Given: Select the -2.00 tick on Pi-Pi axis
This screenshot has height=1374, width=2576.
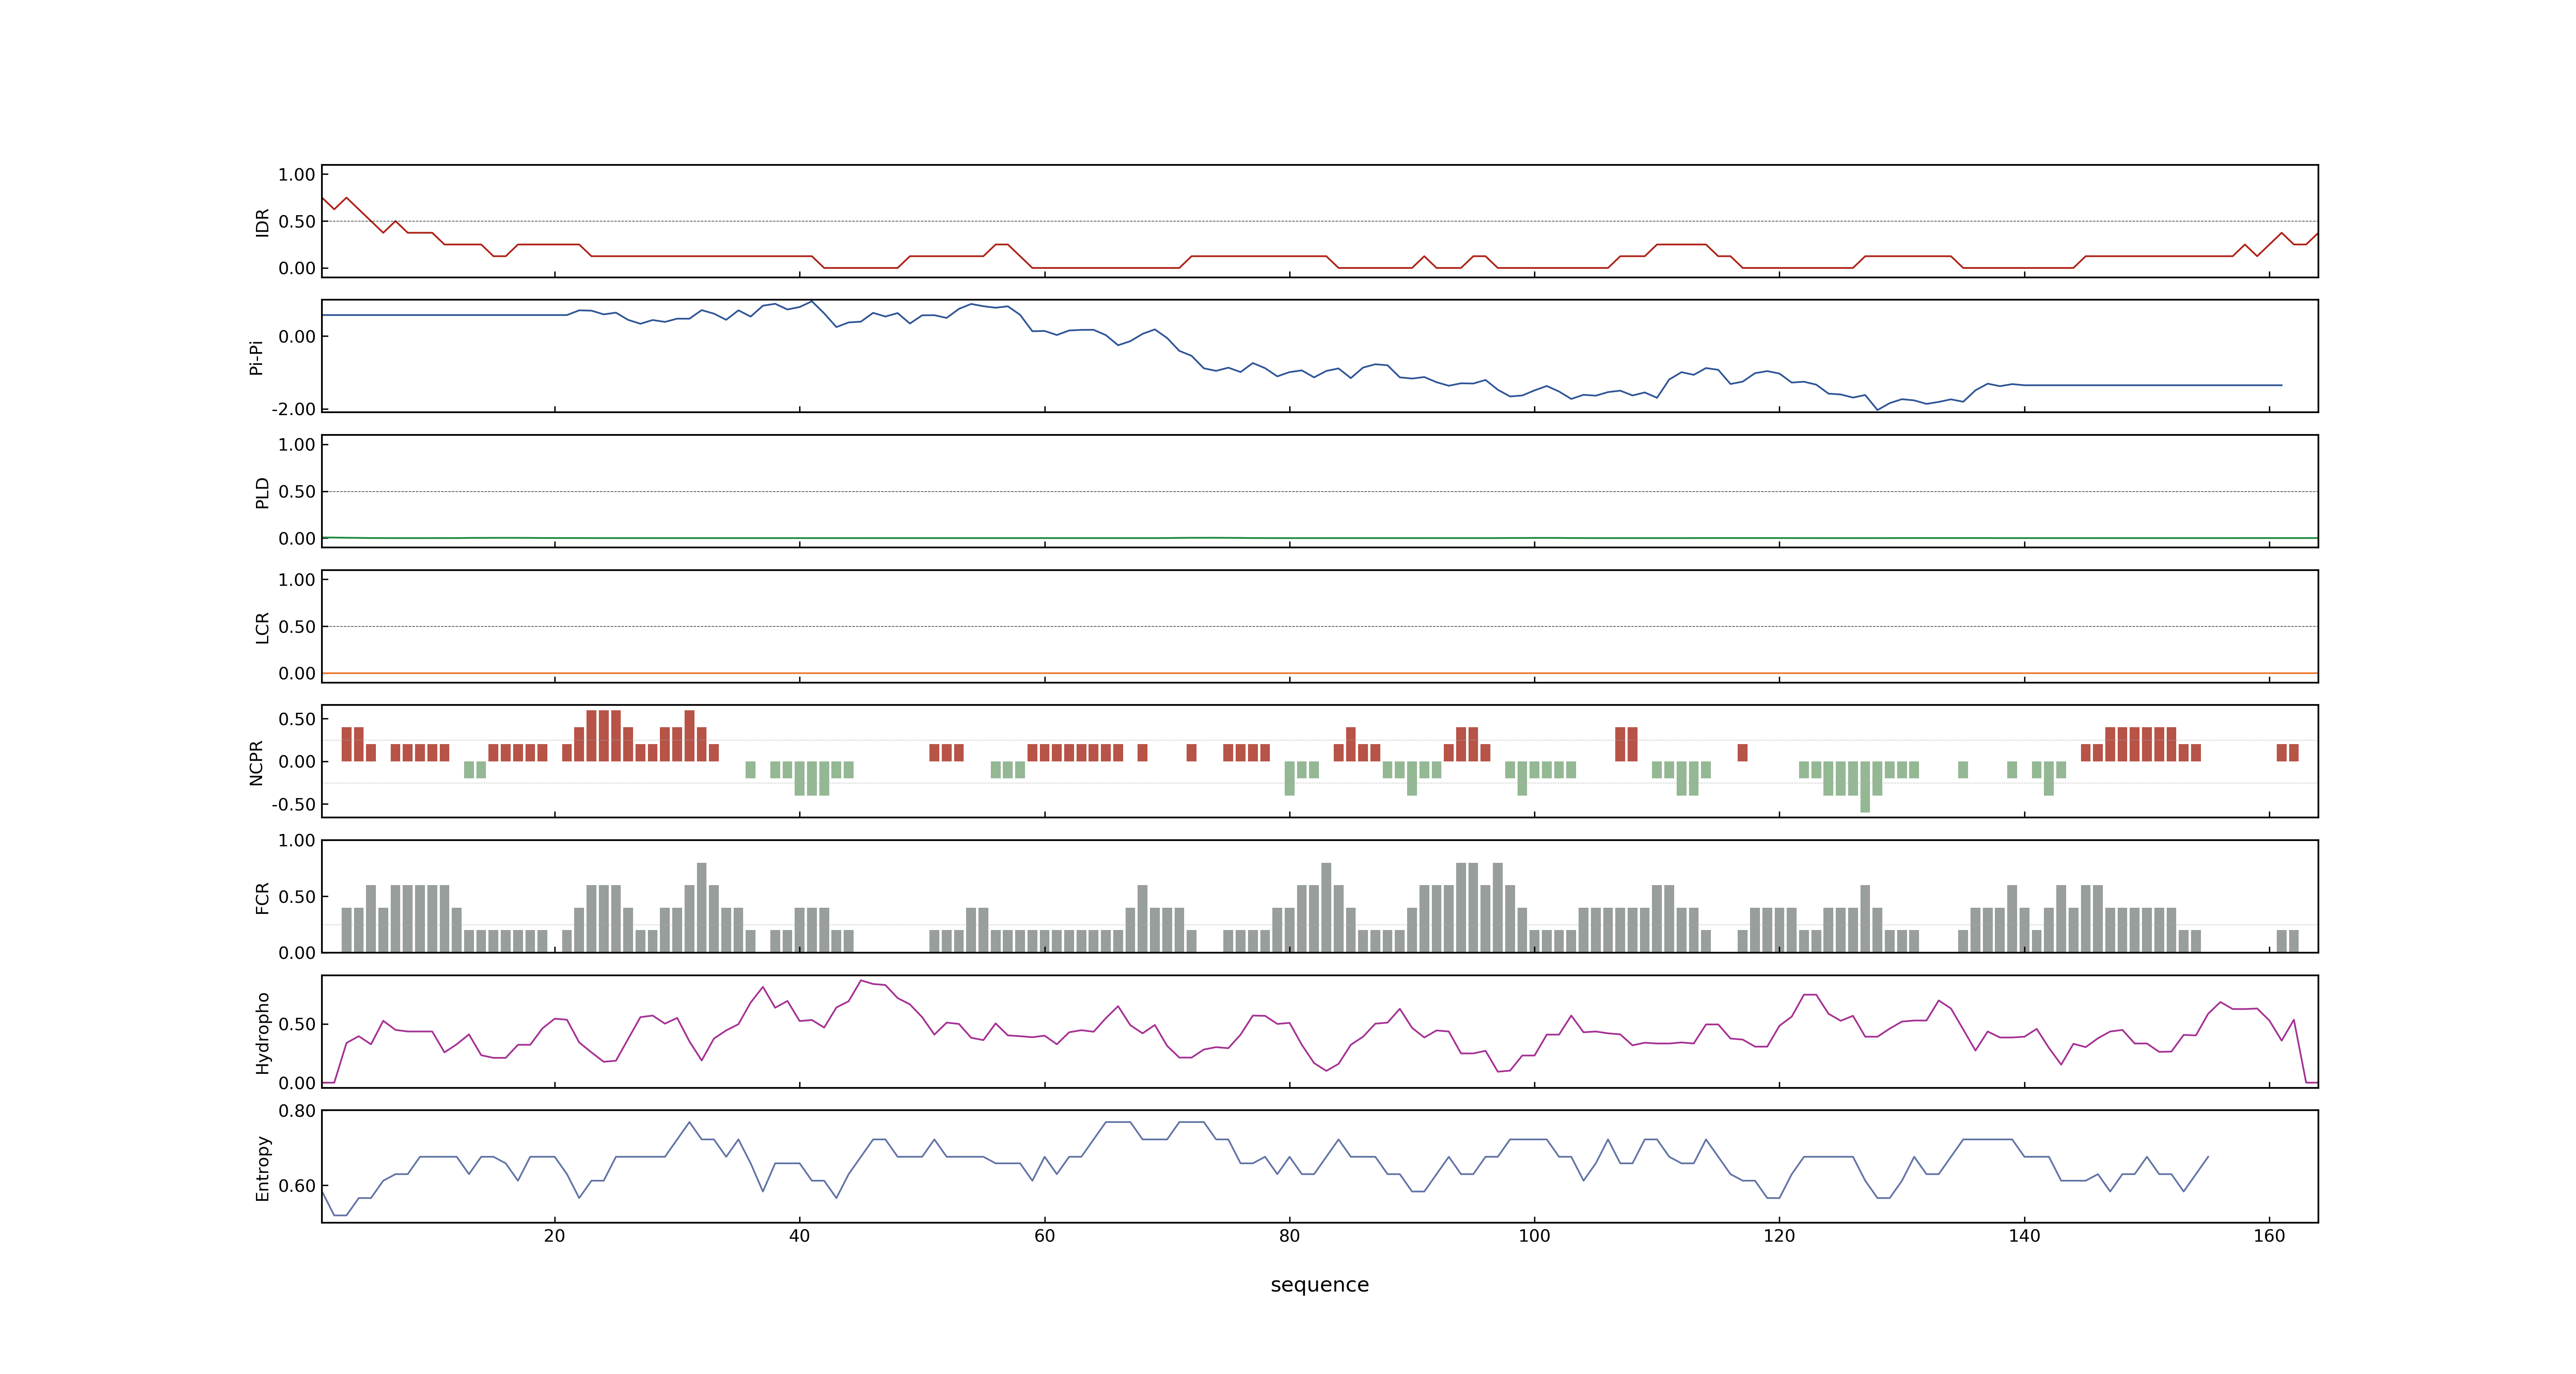Looking at the screenshot, I should point(293,409).
